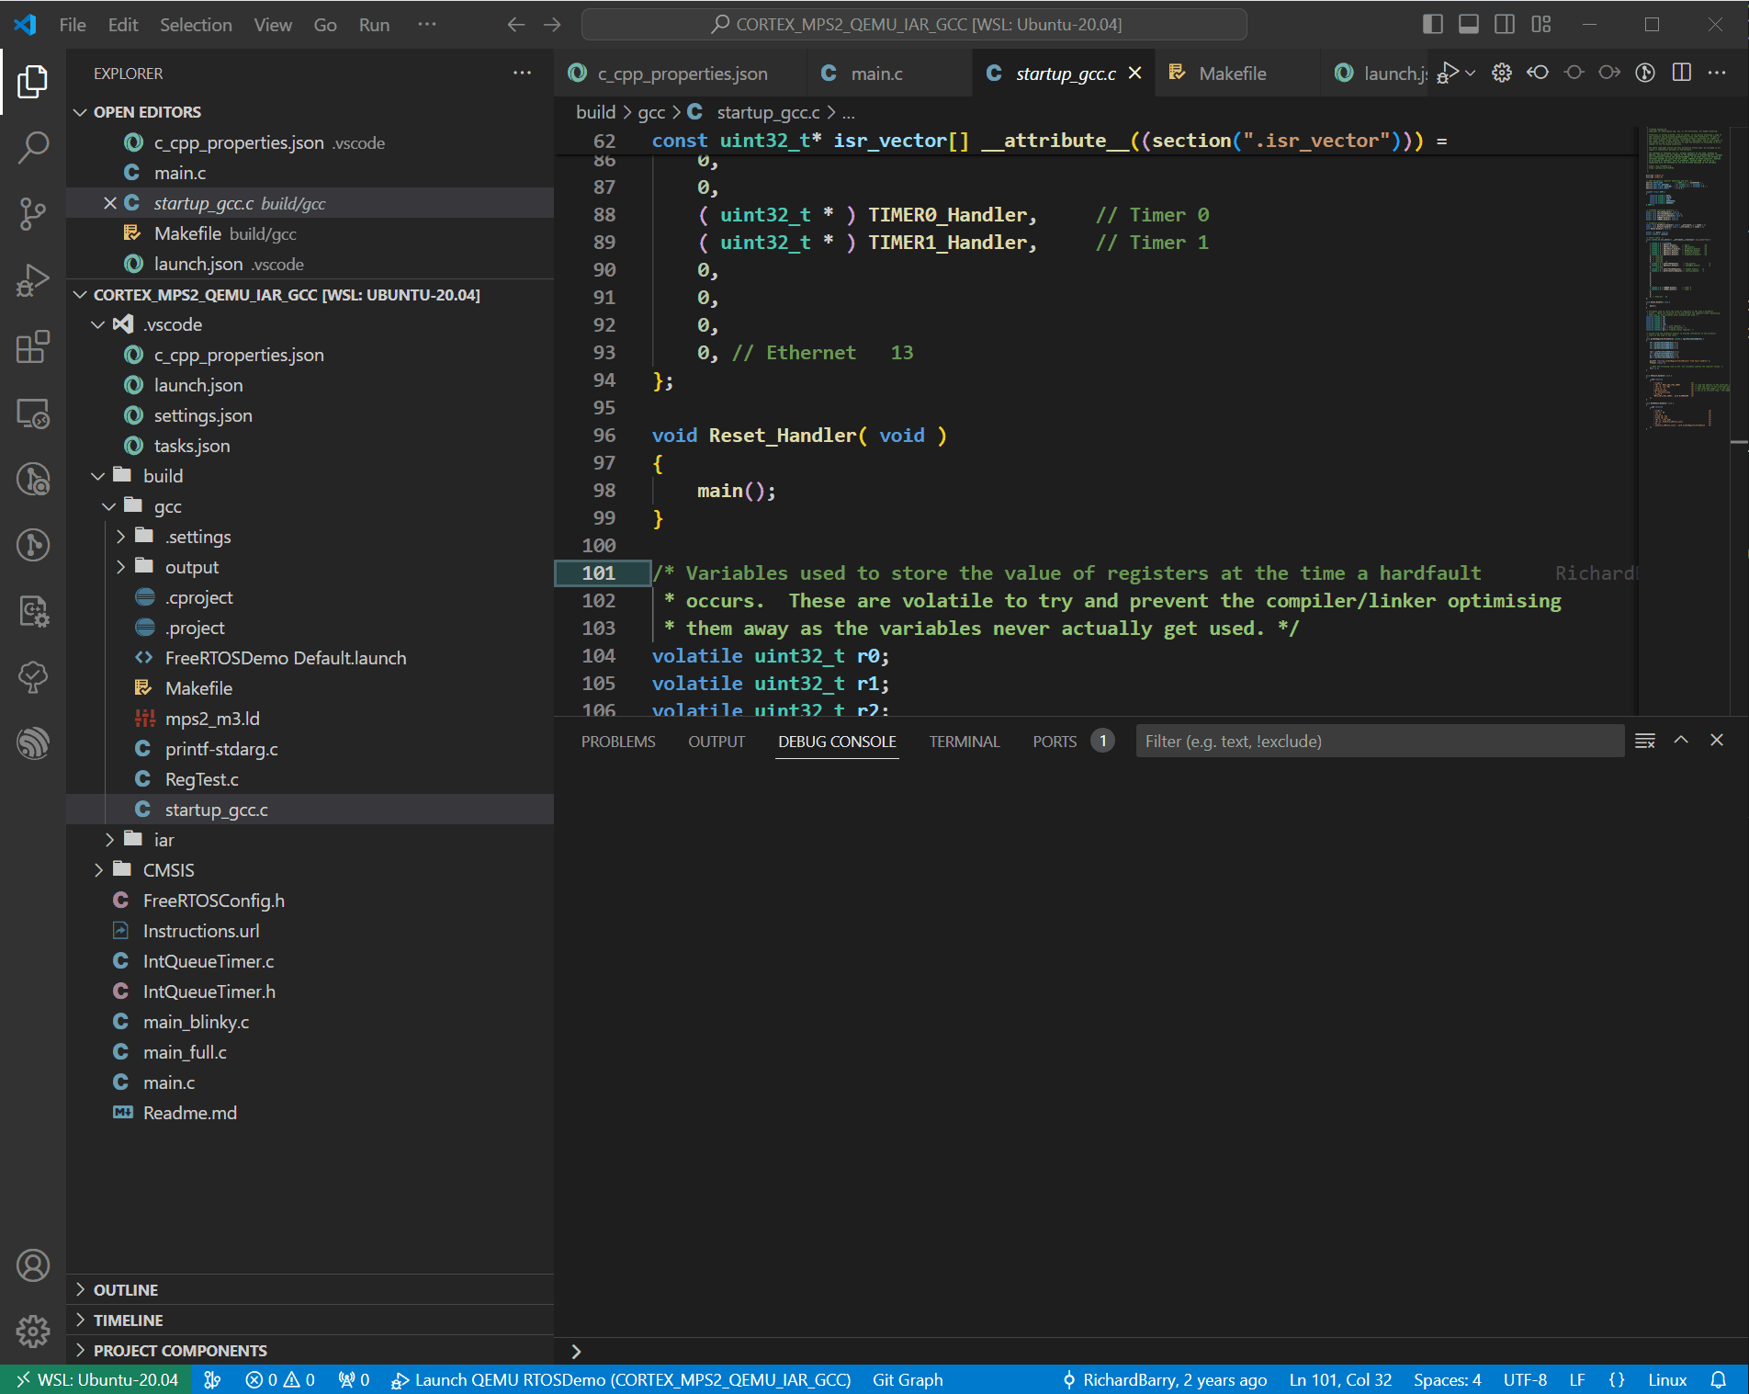Open the Search view in activity bar
This screenshot has height=1394, width=1749.
(x=33, y=147)
